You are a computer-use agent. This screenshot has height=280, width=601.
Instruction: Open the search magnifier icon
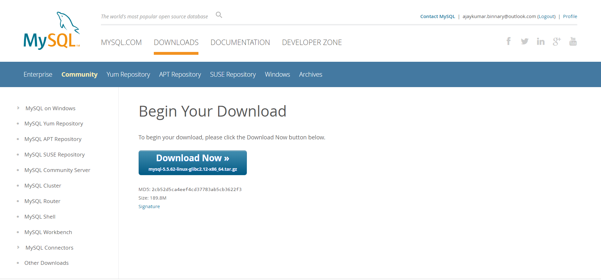219,15
